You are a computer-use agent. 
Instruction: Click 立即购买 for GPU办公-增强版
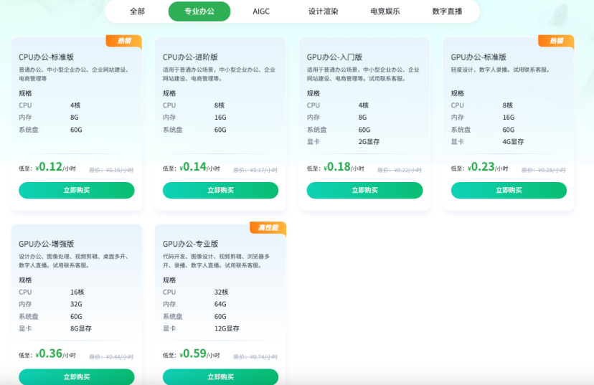point(77,376)
